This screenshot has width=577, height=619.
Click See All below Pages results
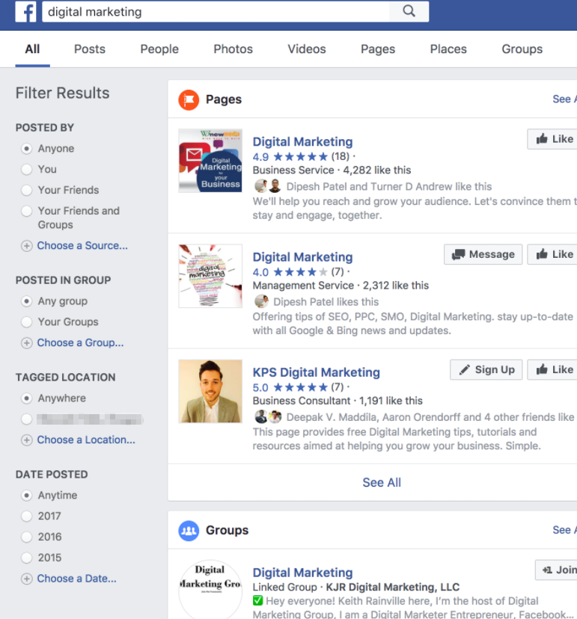(382, 482)
